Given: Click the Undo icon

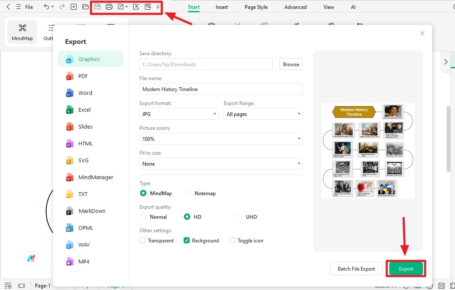Looking at the screenshot, I should [46, 7].
